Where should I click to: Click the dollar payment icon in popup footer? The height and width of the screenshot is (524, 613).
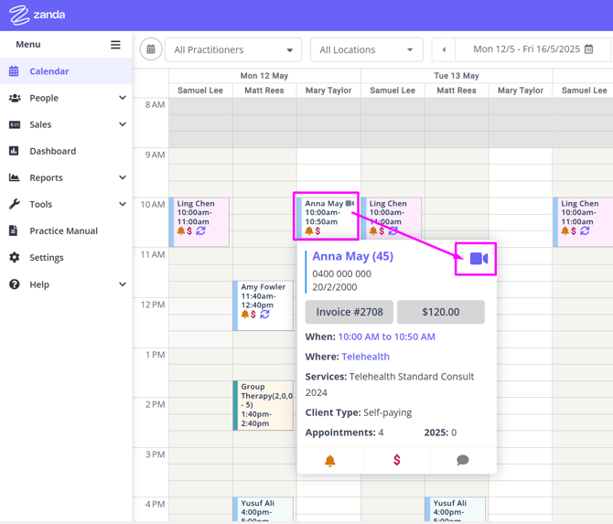coord(396,460)
